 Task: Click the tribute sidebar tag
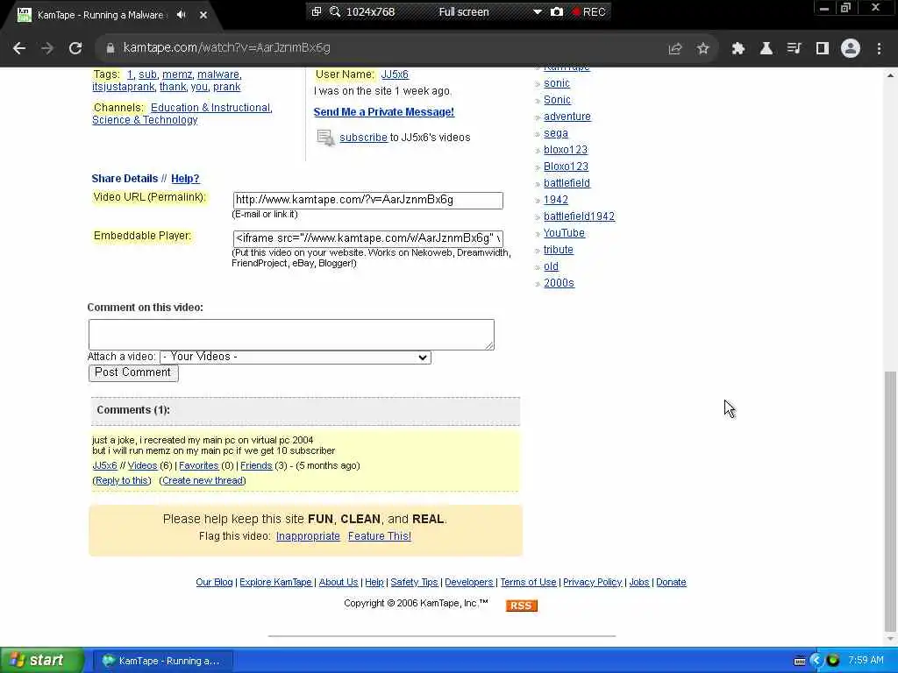click(x=559, y=250)
